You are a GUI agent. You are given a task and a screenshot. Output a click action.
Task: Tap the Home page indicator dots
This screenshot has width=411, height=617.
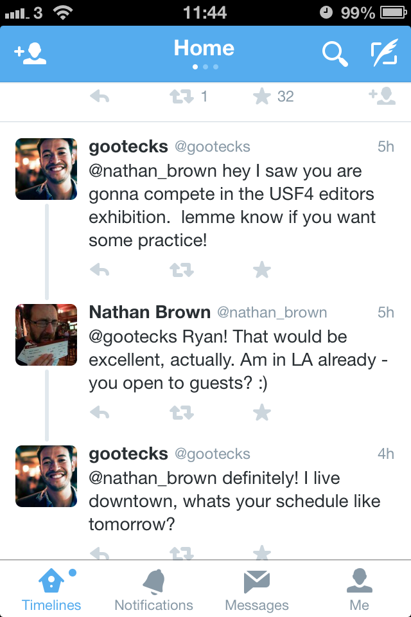click(205, 67)
